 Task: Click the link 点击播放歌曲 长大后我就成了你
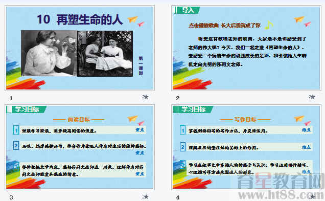point(224,25)
